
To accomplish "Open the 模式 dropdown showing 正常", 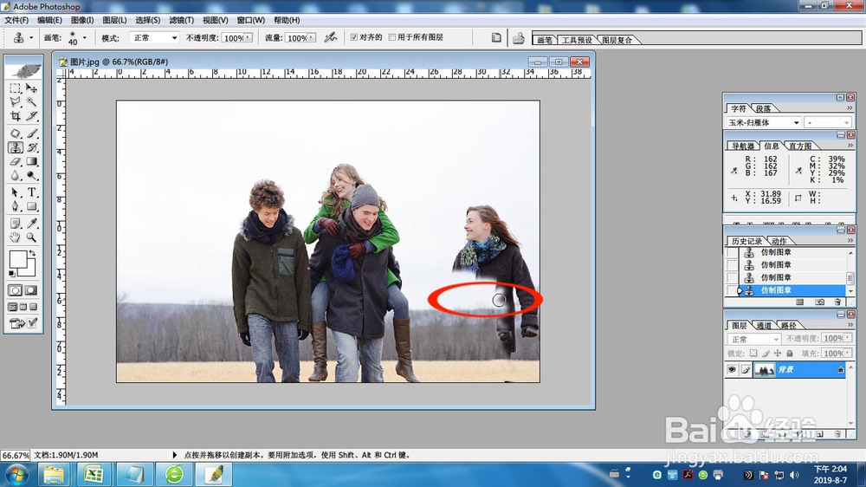I will pyautogui.click(x=154, y=37).
